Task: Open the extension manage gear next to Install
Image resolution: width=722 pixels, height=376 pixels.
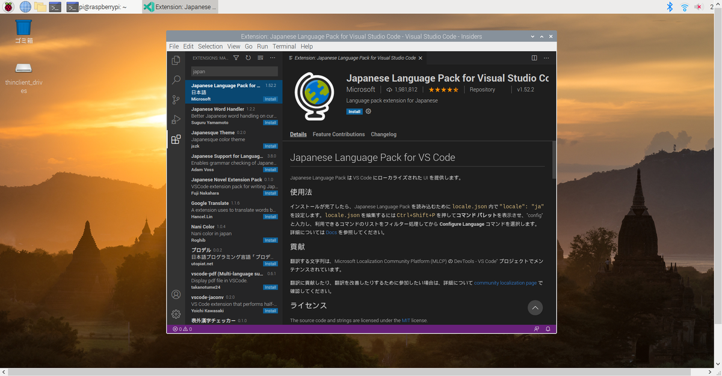Action: (x=368, y=112)
